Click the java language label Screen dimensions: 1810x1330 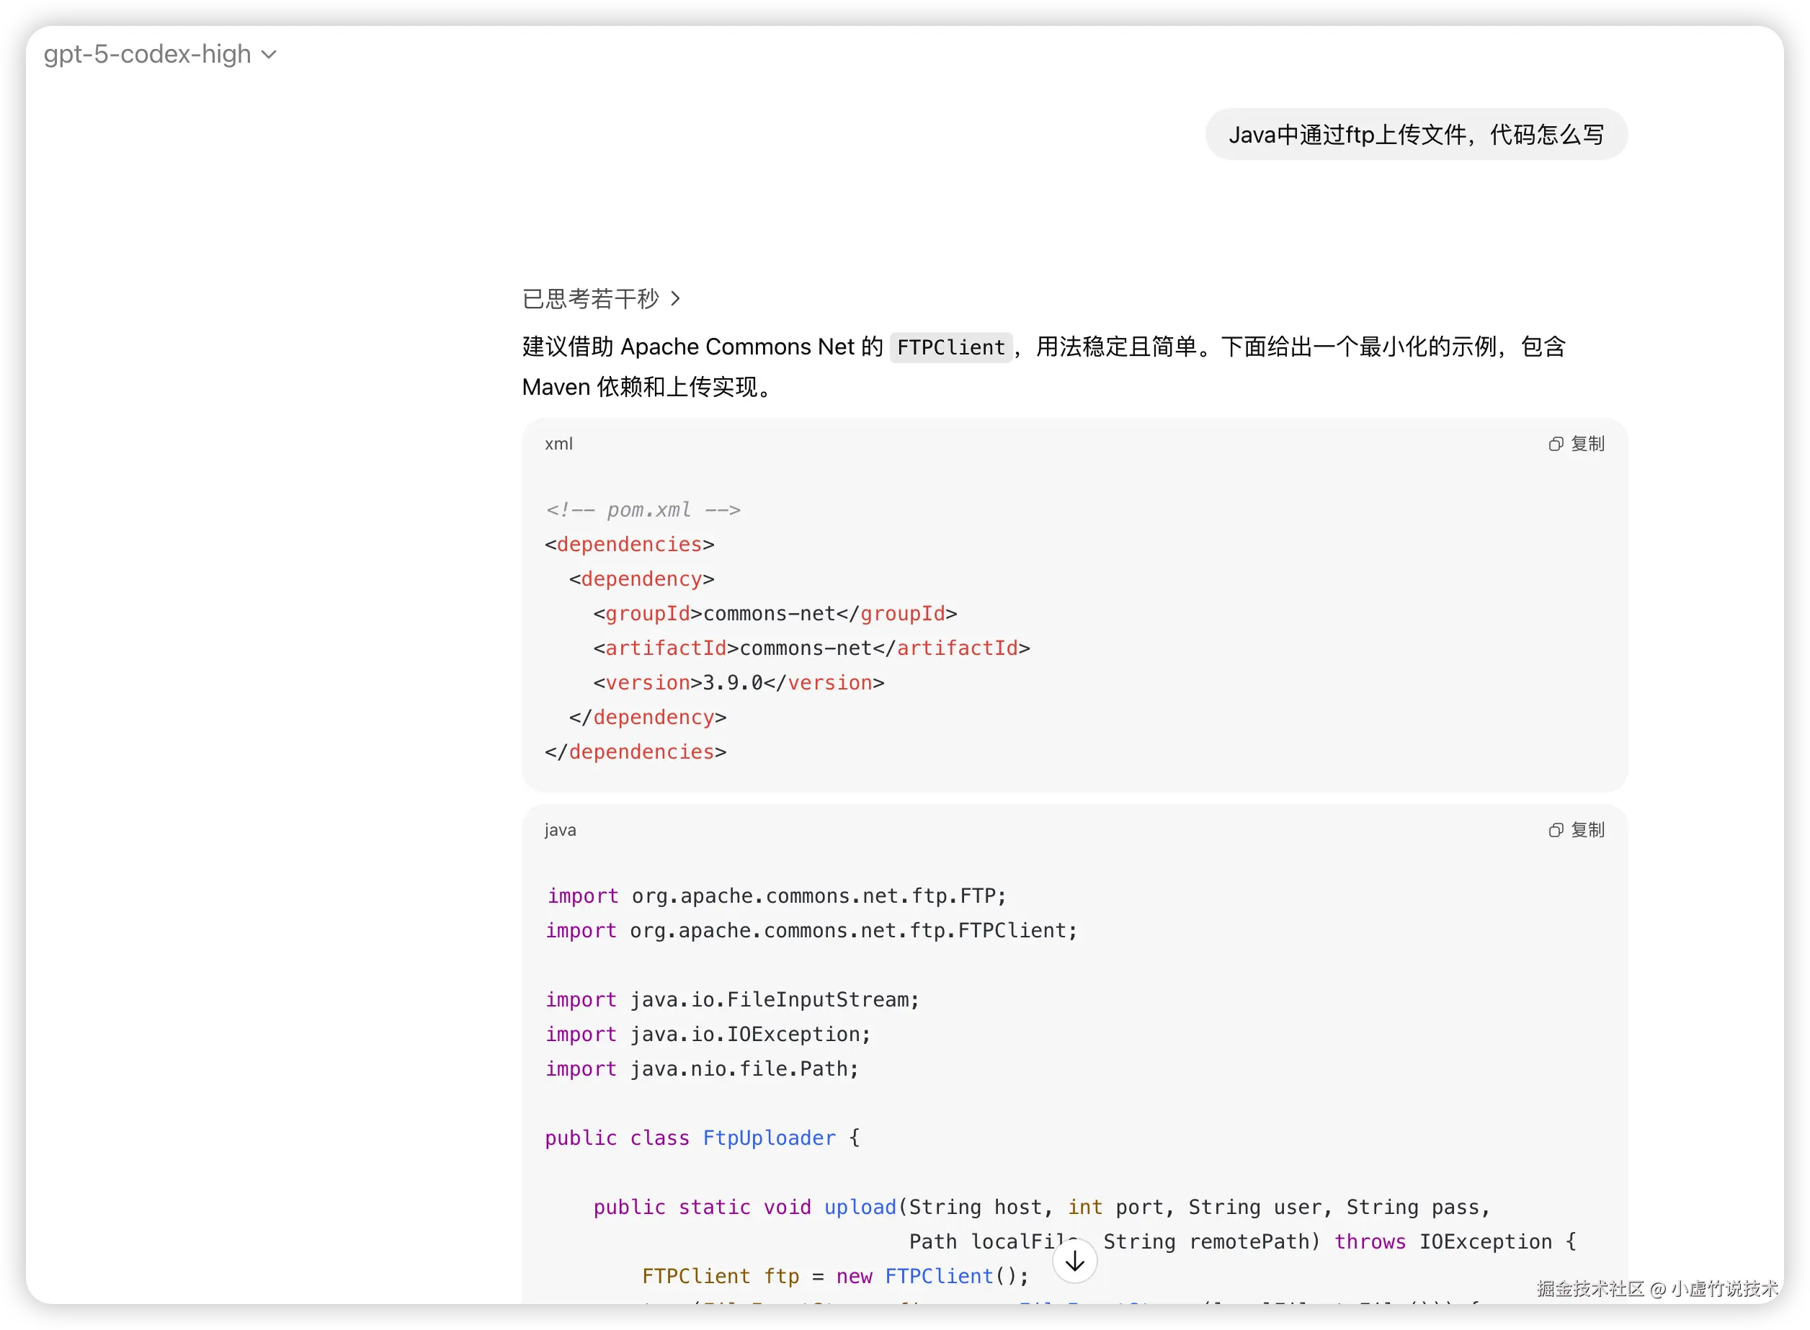(x=560, y=830)
